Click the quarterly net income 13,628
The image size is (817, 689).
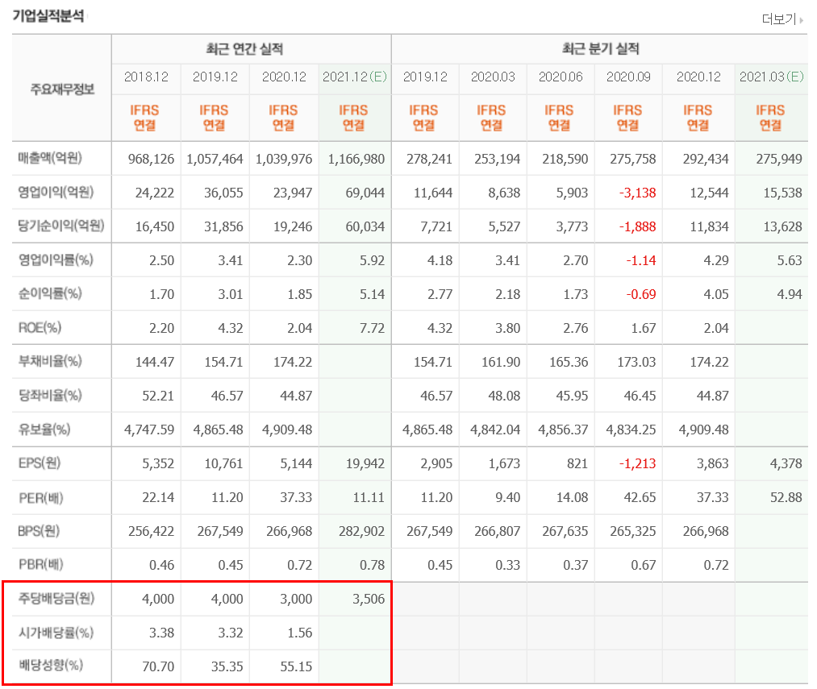click(x=782, y=226)
